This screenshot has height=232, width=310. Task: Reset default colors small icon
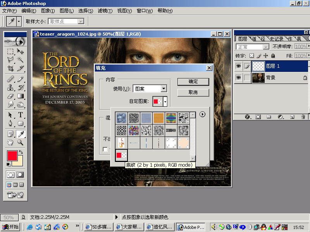coord(8,165)
